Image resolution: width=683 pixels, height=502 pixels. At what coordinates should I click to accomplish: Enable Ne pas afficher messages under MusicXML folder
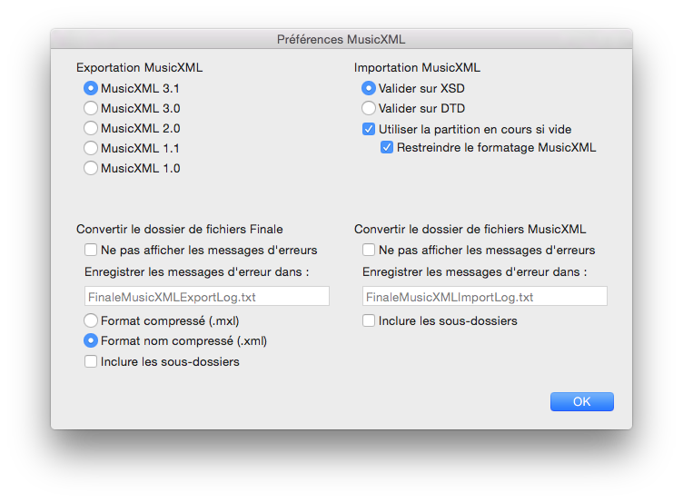(369, 251)
